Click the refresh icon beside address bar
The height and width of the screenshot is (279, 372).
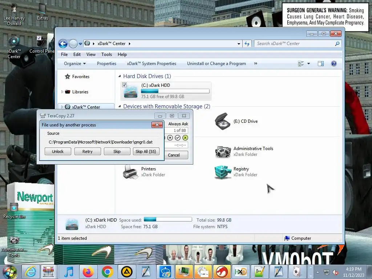tap(247, 44)
